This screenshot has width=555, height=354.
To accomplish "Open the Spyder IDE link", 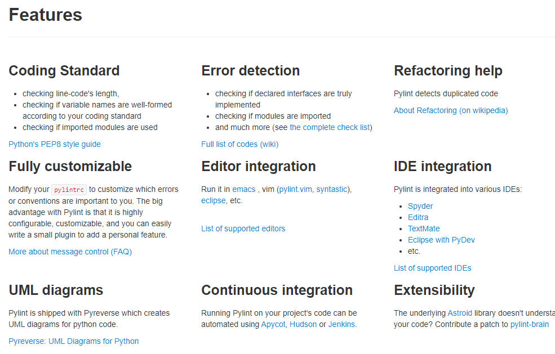I will [x=420, y=206].
